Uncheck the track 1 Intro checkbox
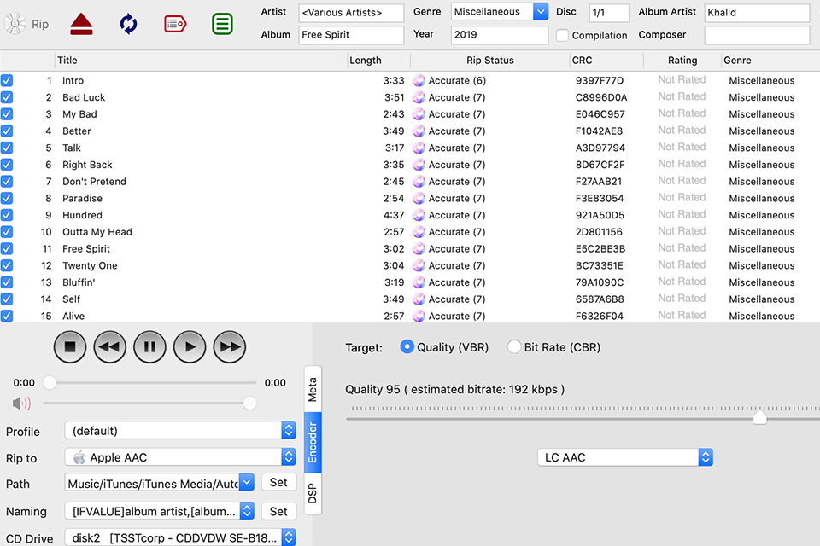820x546 pixels. (7, 80)
